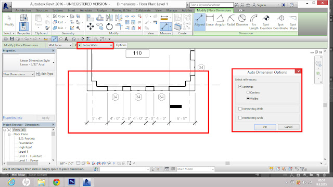Open the Structure ribbon tab

pos(42,10)
